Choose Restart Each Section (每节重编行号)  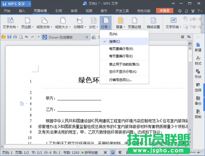coord(124,56)
